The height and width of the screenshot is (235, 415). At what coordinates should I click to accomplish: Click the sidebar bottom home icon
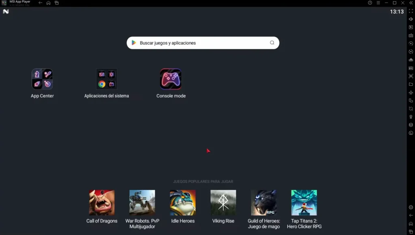tap(411, 224)
